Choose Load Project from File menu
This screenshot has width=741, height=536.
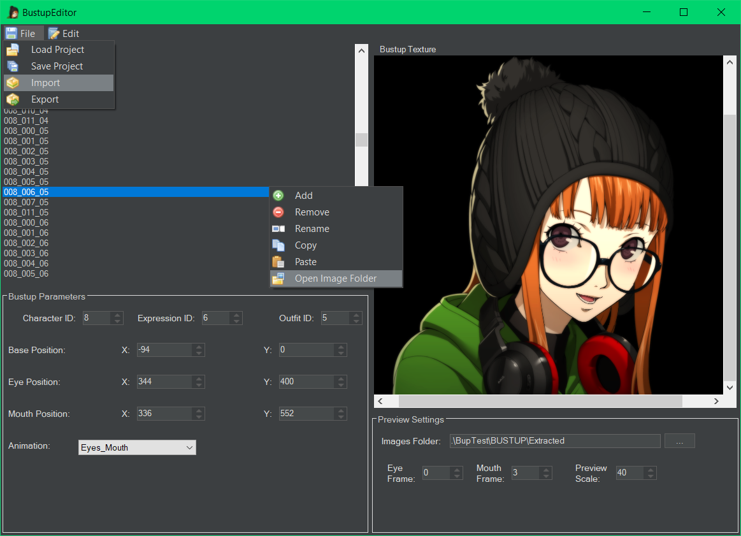click(x=59, y=50)
